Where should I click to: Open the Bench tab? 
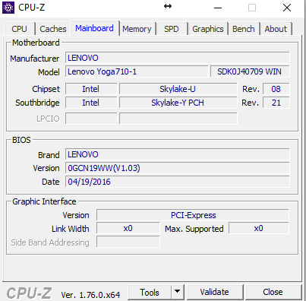pyautogui.click(x=244, y=29)
